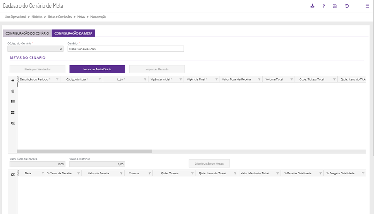Filter the Qtde. Tickets Total column
374x214 pixels.
click(334, 79)
